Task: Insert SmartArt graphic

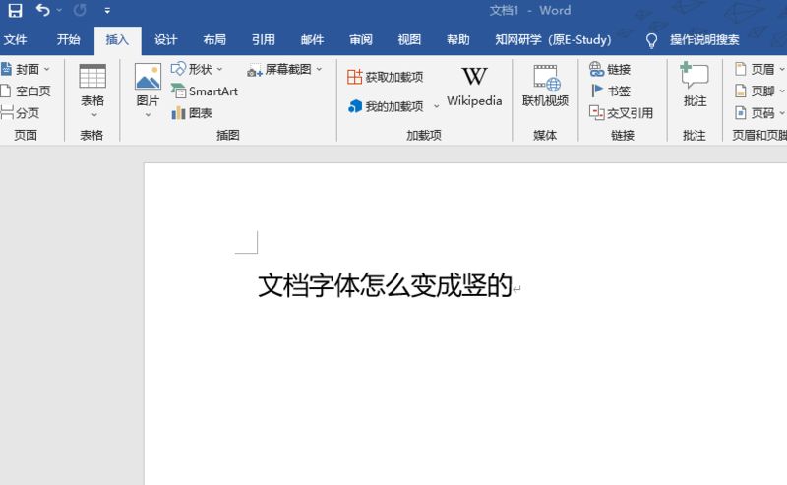Action: (205, 91)
